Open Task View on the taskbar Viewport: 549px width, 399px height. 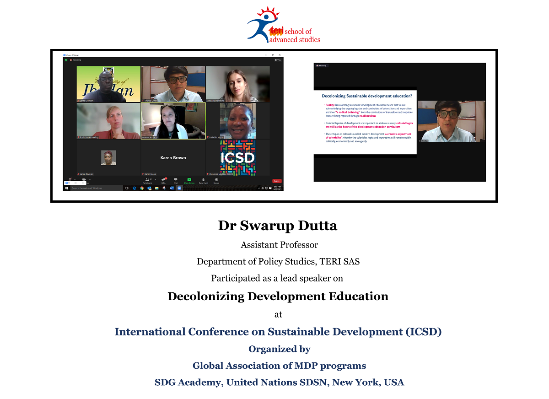click(127, 188)
